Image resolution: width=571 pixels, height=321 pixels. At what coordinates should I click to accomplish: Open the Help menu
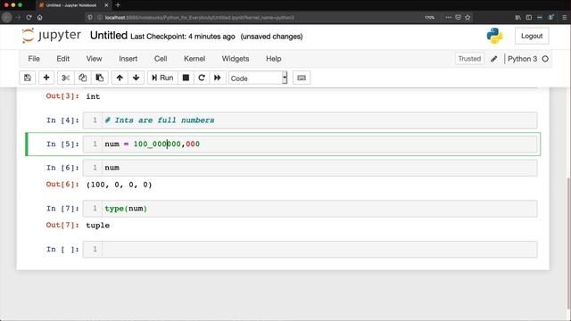pos(274,59)
